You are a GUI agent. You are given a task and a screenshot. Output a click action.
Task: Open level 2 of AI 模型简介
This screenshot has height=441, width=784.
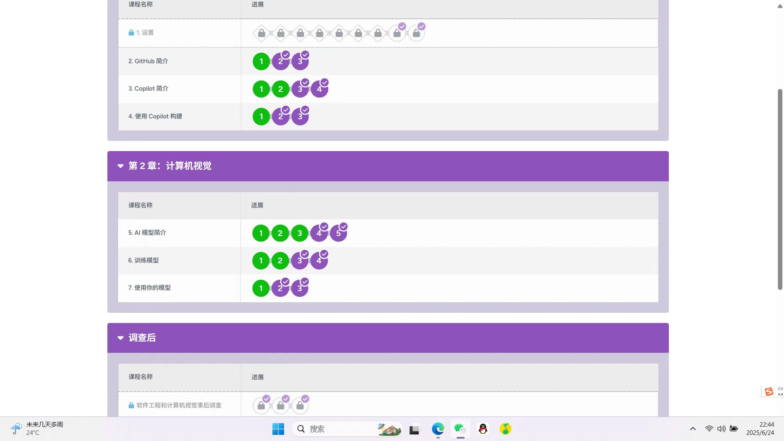(x=280, y=233)
